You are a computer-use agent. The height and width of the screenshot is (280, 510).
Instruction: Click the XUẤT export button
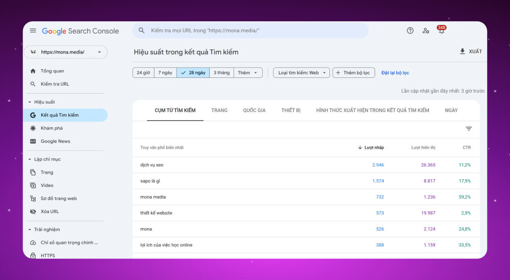point(471,51)
